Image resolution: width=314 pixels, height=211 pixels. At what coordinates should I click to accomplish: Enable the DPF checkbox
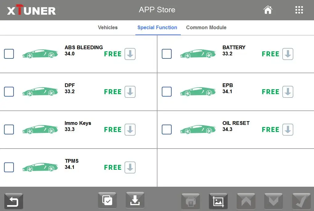coord(9,92)
